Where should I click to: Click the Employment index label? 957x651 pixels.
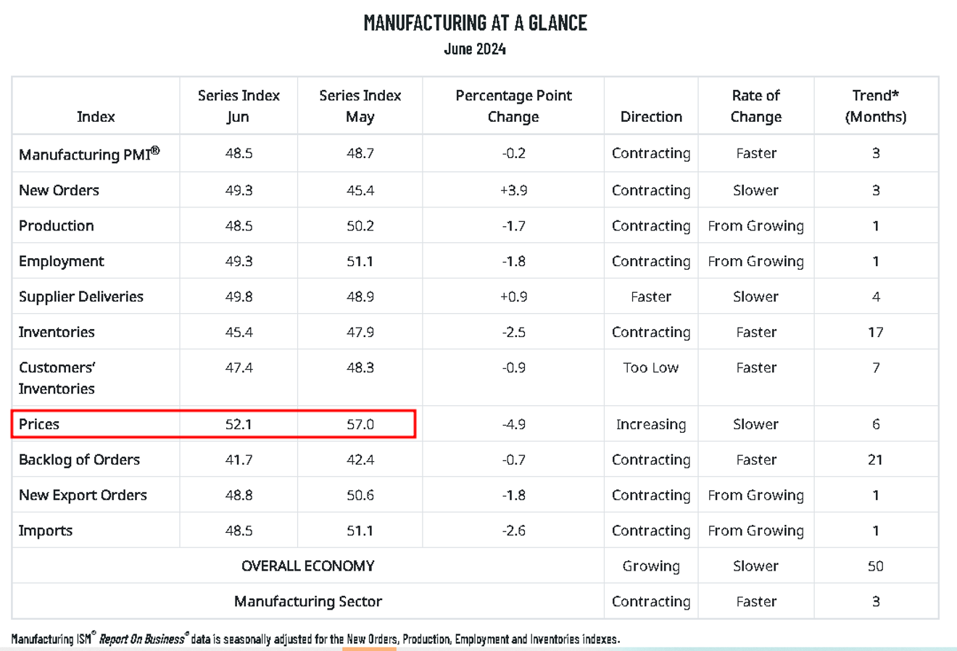(x=62, y=261)
